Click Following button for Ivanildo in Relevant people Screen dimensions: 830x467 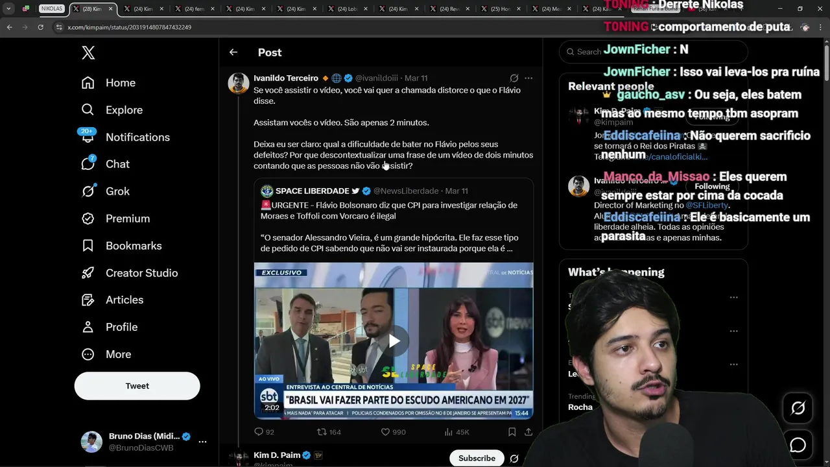[712, 186]
